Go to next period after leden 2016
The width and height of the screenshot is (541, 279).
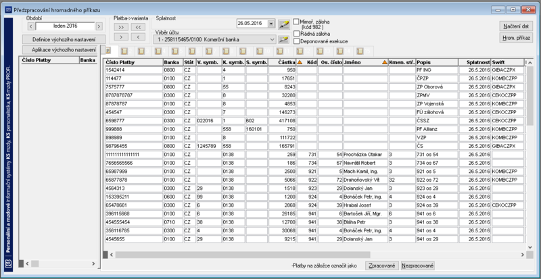pyautogui.click(x=99, y=26)
